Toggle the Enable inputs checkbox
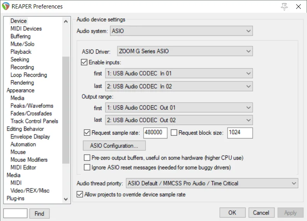307x221 pixels. (x=84, y=62)
